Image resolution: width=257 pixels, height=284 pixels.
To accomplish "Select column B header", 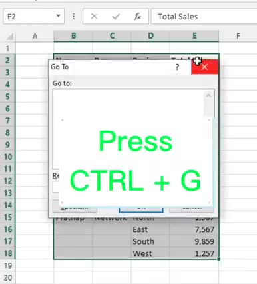I will click(x=73, y=36).
